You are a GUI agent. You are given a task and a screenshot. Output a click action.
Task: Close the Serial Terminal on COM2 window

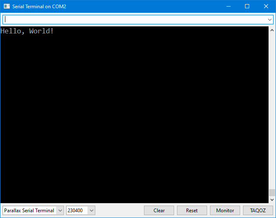pos(266,7)
